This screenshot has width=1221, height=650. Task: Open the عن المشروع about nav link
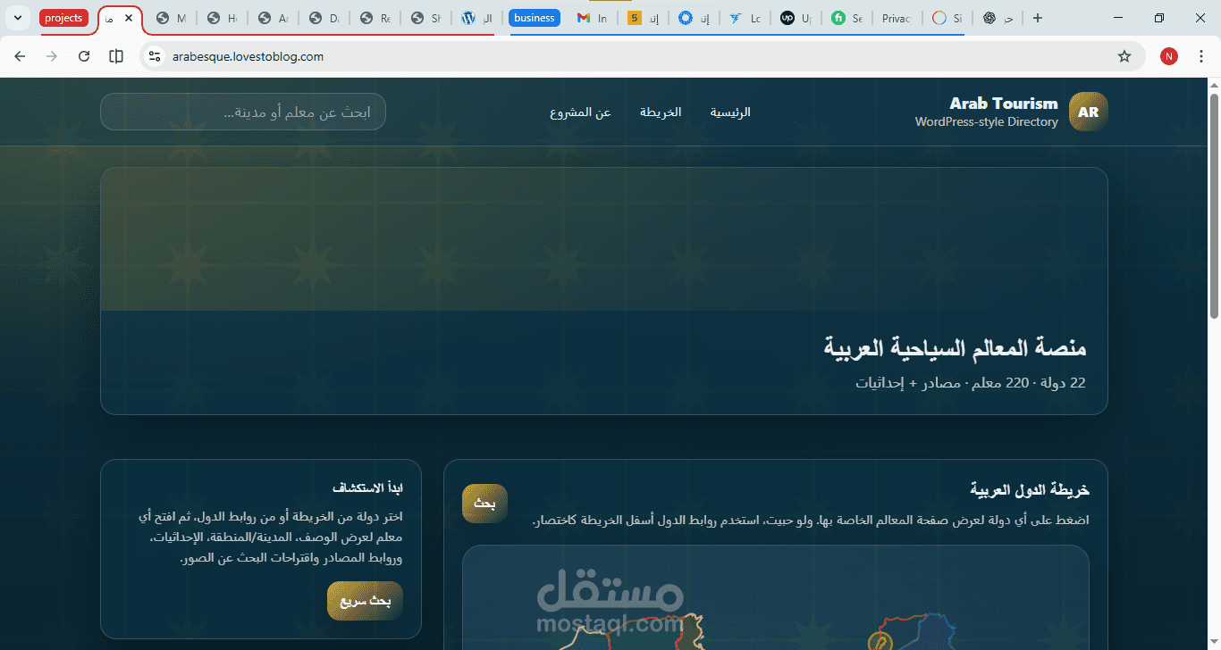pos(581,112)
